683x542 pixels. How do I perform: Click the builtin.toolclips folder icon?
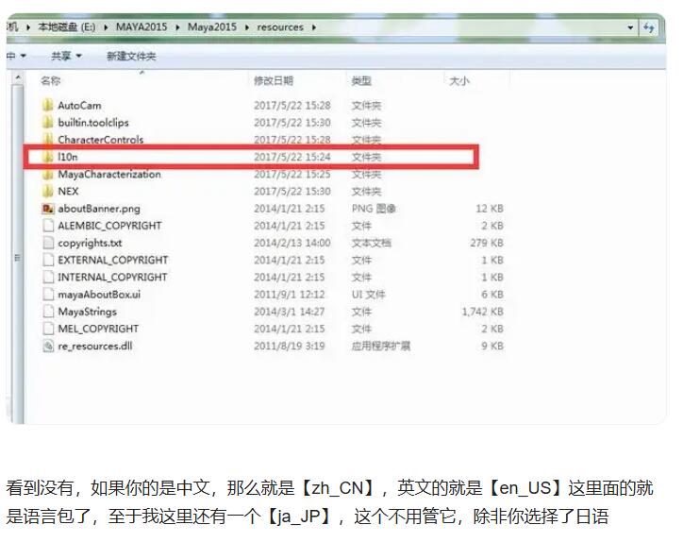click(x=47, y=123)
